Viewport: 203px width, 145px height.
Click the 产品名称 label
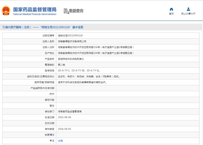[49, 59]
